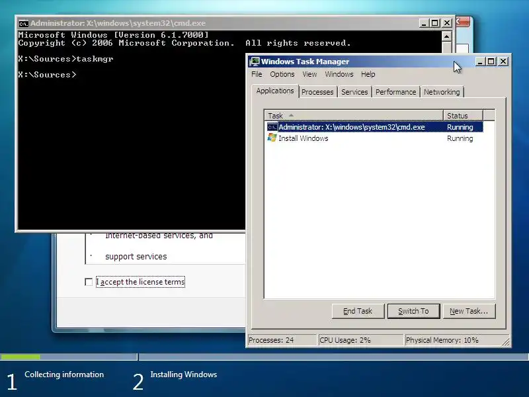This screenshot has width=529, height=397.
Task: Click the Status column header
Action: point(464,115)
